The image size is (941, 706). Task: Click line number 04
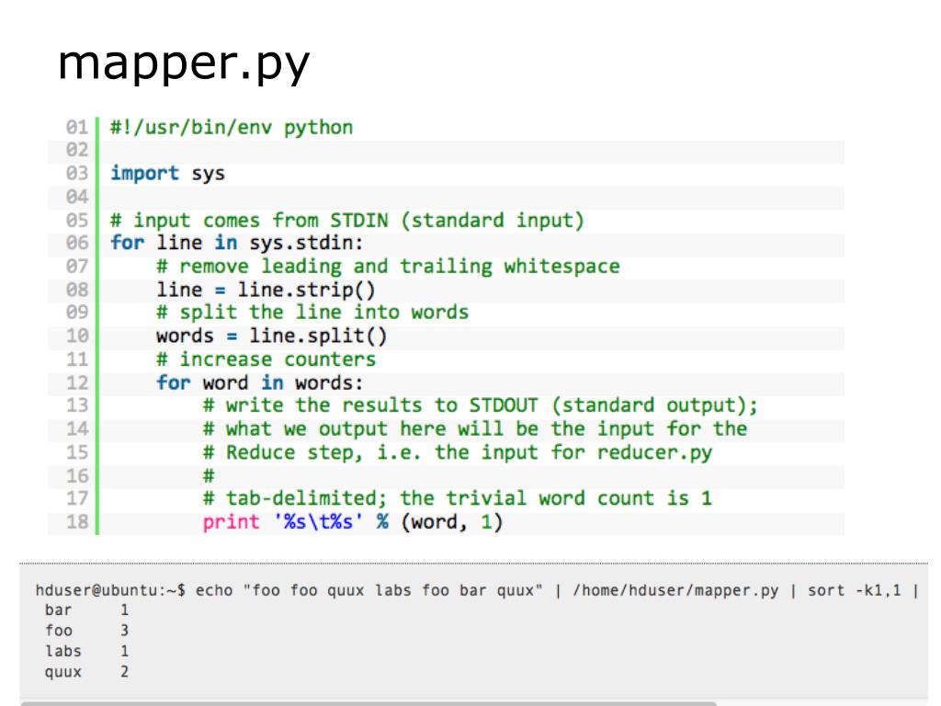(x=77, y=197)
